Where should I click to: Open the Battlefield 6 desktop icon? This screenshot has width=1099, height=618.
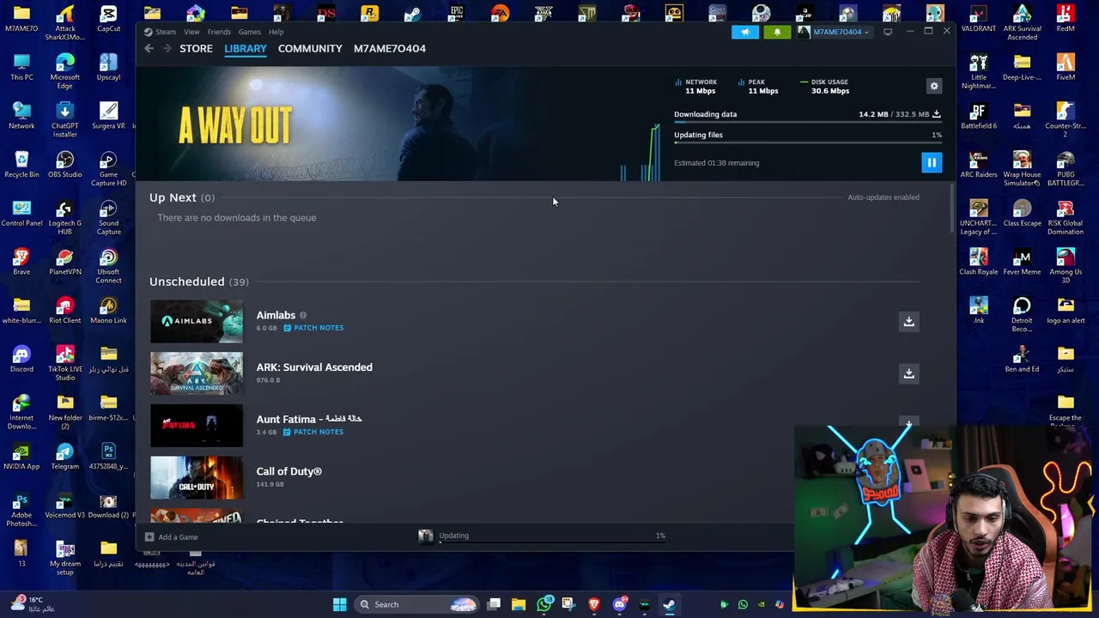click(979, 116)
